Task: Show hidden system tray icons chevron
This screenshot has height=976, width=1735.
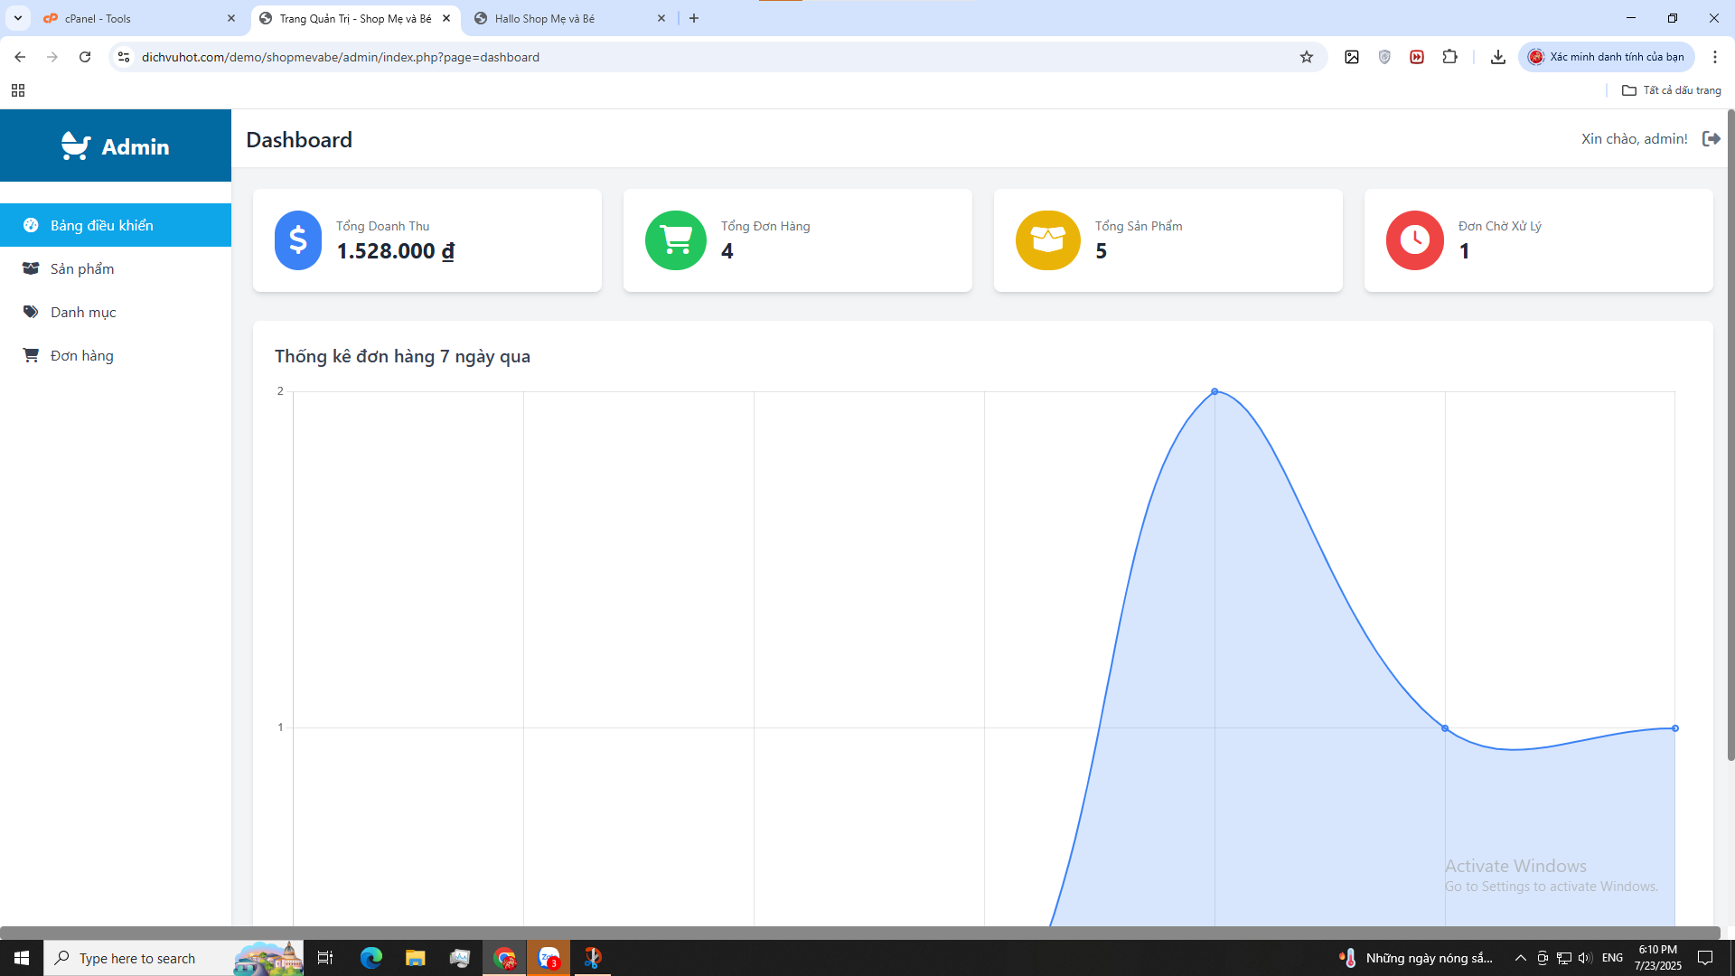Action: [x=1520, y=958]
